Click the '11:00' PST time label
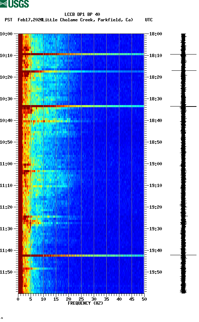 click(x=6, y=164)
